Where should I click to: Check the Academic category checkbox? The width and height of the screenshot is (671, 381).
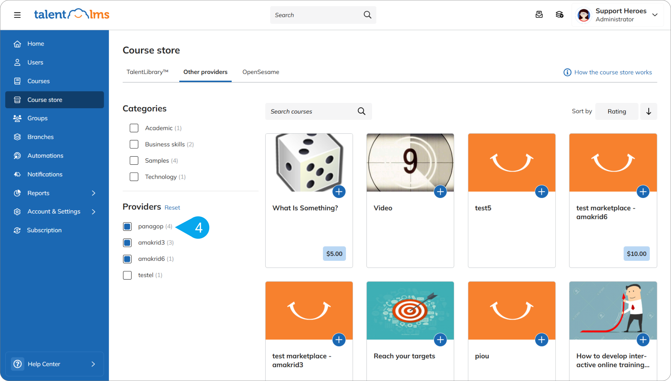[134, 128]
